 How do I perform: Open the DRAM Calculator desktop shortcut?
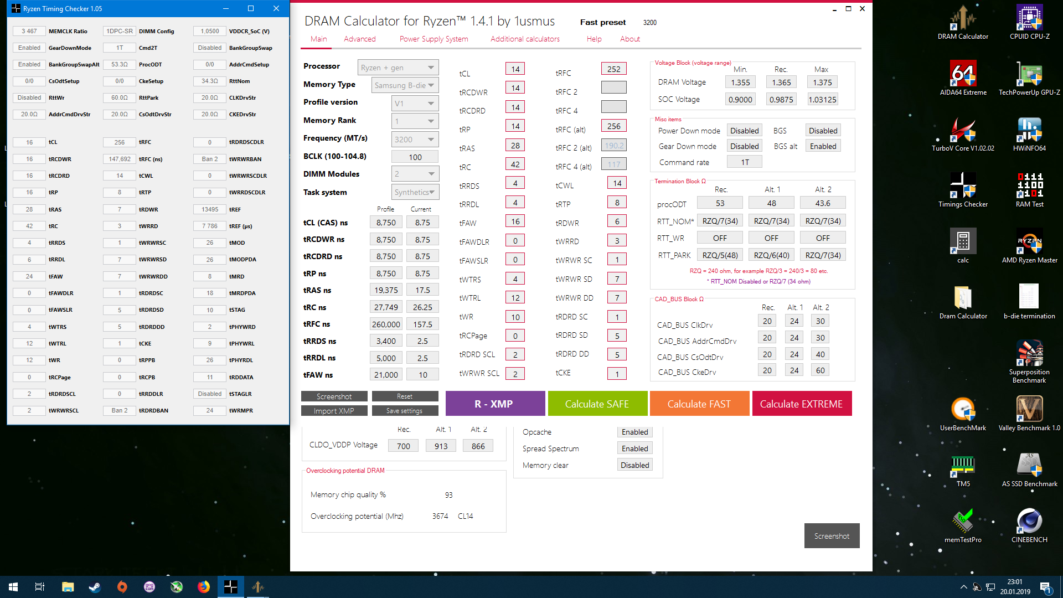(963, 22)
